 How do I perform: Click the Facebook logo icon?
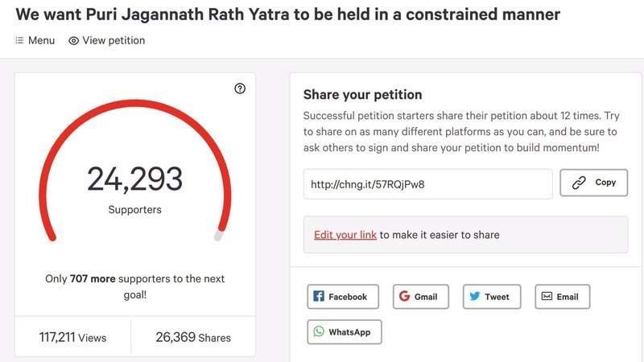(x=319, y=296)
